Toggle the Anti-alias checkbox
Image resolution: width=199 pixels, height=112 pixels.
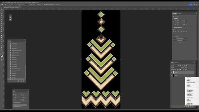coord(45,5)
